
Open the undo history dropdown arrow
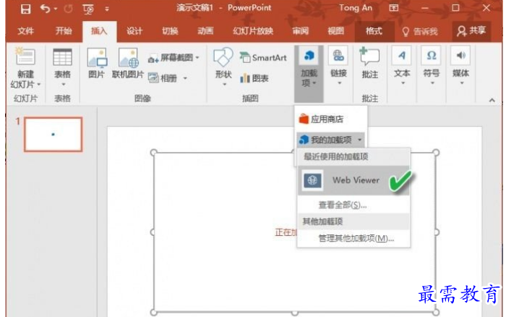point(56,9)
